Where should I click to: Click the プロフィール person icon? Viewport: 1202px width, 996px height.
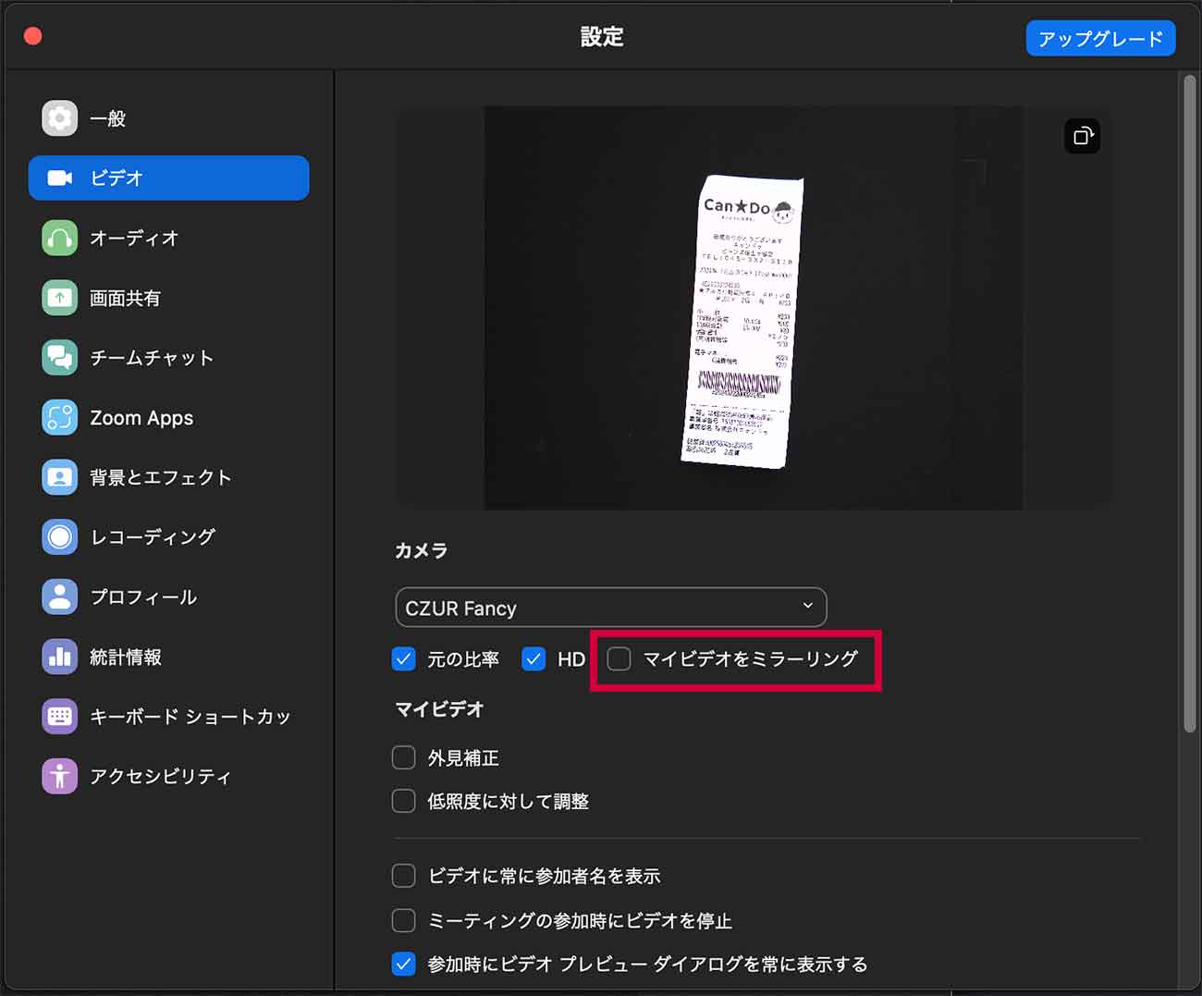pos(60,596)
